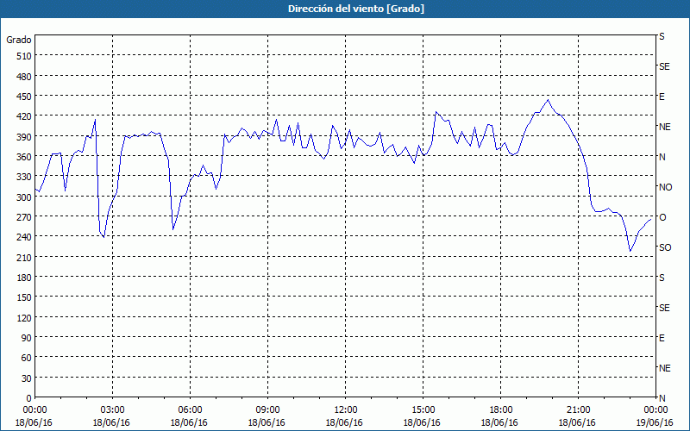The width and height of the screenshot is (690, 431).
Task: Click the 300 y-axis value
Action: click(25, 197)
